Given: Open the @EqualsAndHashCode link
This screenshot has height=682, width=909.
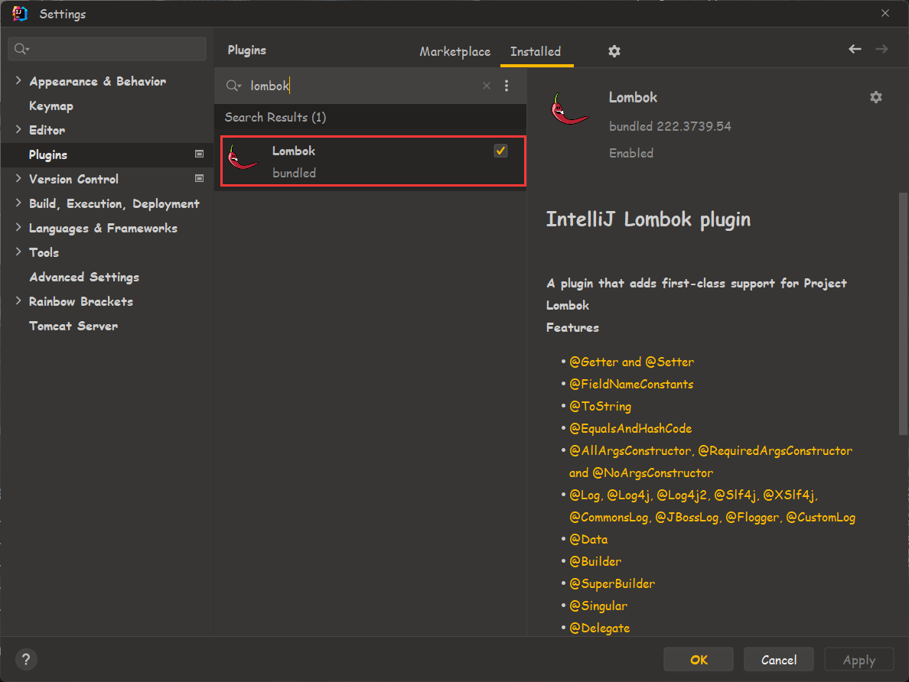Looking at the screenshot, I should [x=630, y=428].
